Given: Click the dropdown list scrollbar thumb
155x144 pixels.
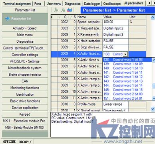Looking at the screenshot, I should tap(154, 86).
